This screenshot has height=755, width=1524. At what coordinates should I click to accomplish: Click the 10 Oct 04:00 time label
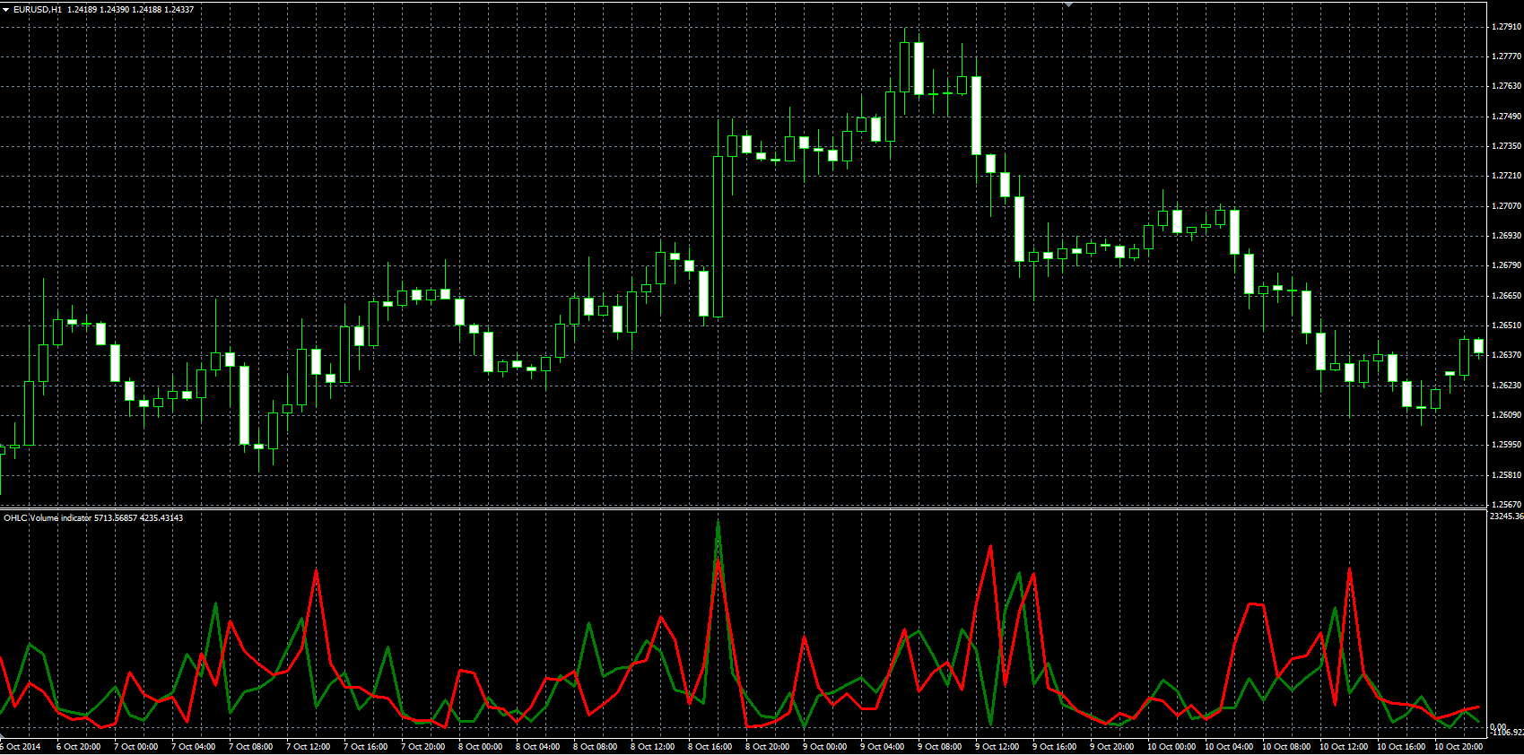coord(1229,747)
